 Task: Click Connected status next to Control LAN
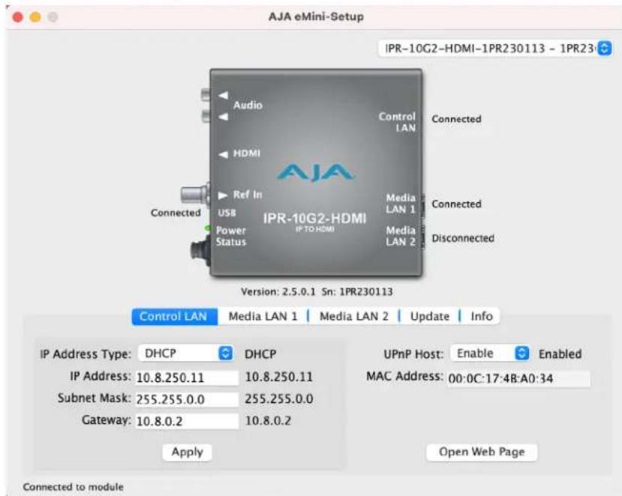click(457, 119)
